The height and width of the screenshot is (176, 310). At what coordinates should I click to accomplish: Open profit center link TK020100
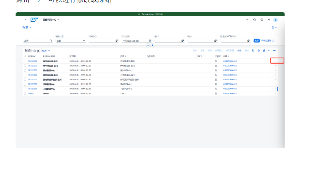click(x=33, y=75)
